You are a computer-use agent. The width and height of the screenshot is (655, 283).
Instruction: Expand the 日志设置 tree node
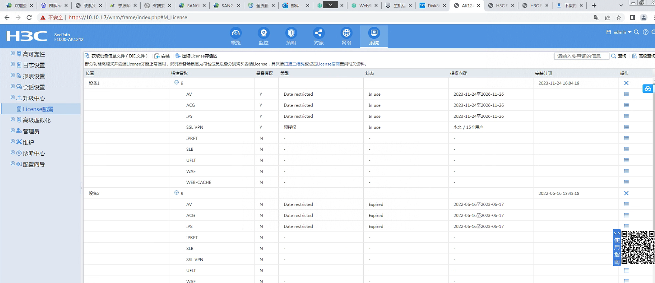[13, 65]
